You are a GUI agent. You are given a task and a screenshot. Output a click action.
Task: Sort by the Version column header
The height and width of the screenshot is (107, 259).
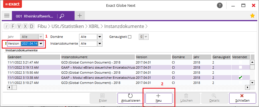(153, 57)
